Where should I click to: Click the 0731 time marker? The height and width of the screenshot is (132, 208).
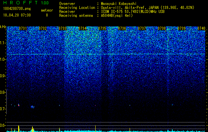click(23, 28)
